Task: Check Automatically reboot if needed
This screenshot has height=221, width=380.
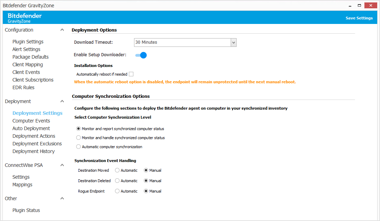Action: (x=131, y=74)
